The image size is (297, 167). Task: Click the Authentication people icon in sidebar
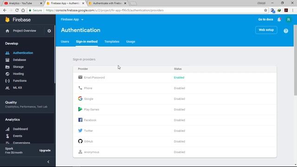7,53
